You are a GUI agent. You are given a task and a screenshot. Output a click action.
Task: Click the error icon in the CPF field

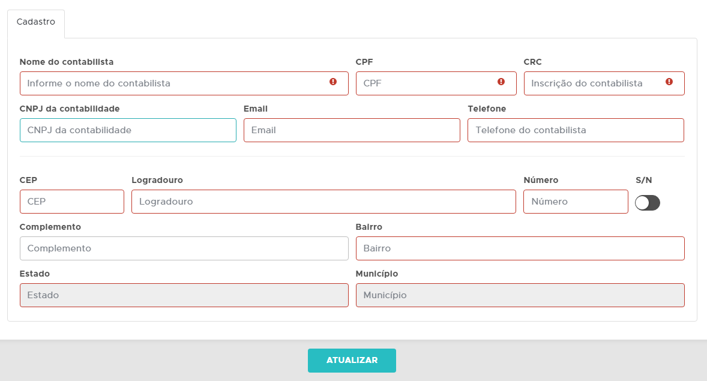point(501,82)
